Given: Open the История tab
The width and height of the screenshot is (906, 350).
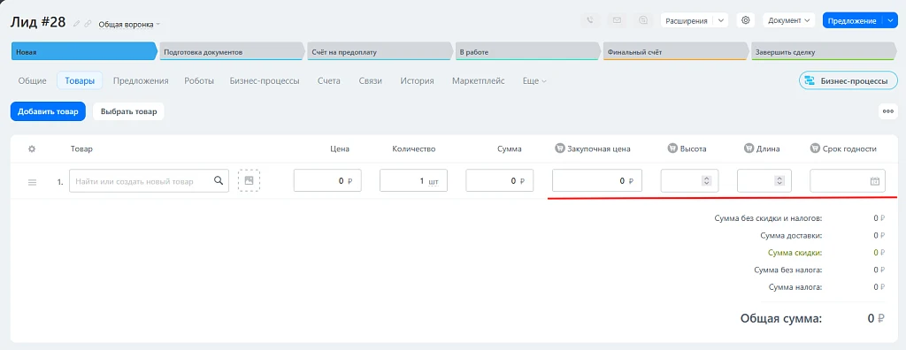Looking at the screenshot, I should coord(418,80).
